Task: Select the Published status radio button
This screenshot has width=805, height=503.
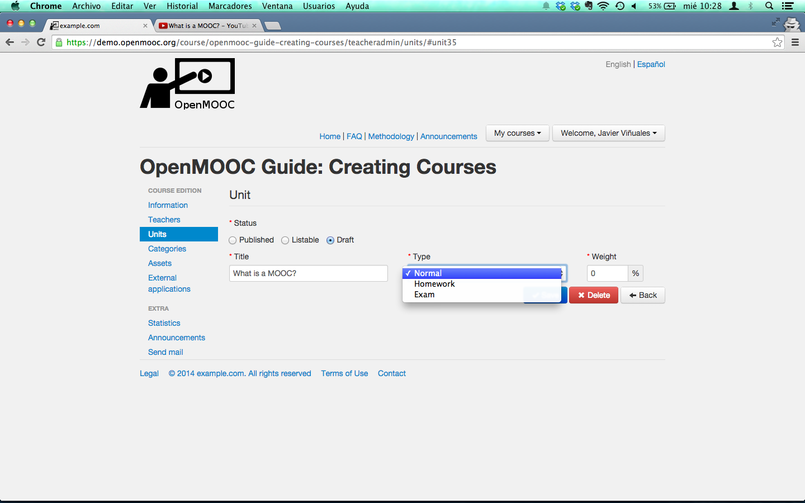Action: point(233,240)
